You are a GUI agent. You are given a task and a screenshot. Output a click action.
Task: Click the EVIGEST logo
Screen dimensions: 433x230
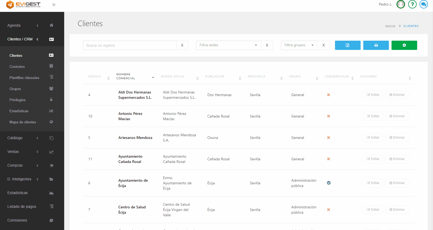pos(24,4)
